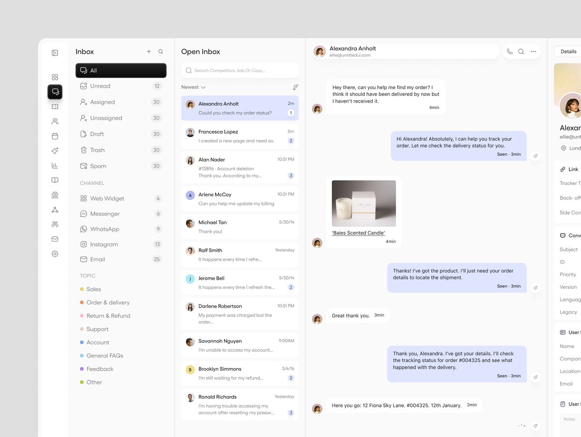The width and height of the screenshot is (581, 437).
Task: Select the Support topic
Action: point(94,329)
